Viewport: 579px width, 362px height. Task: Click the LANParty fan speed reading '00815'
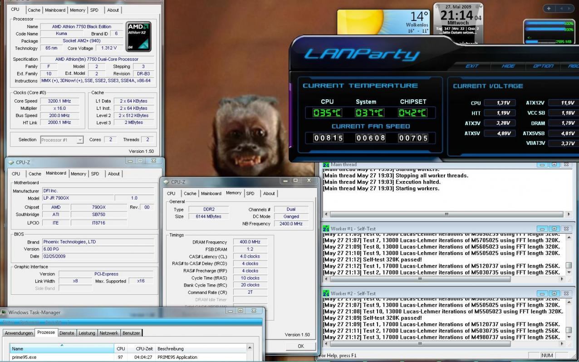click(x=329, y=138)
